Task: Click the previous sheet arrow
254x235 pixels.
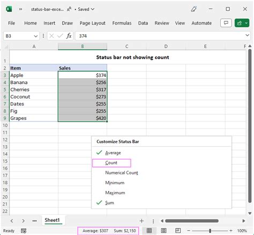Action: pyautogui.click(x=12, y=221)
